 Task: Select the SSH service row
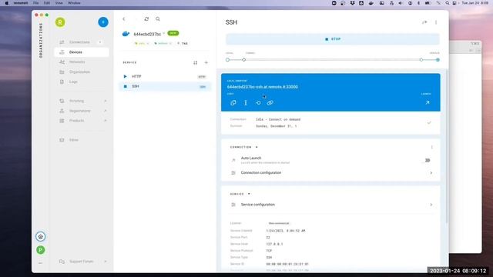165,86
